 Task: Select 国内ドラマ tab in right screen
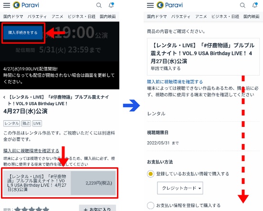[x=157, y=17]
